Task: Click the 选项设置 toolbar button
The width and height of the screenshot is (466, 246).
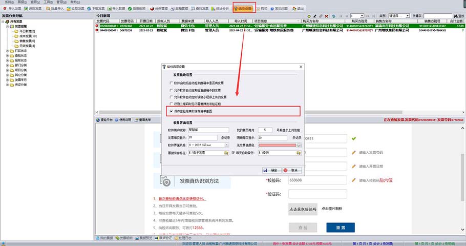Action: pos(245,9)
